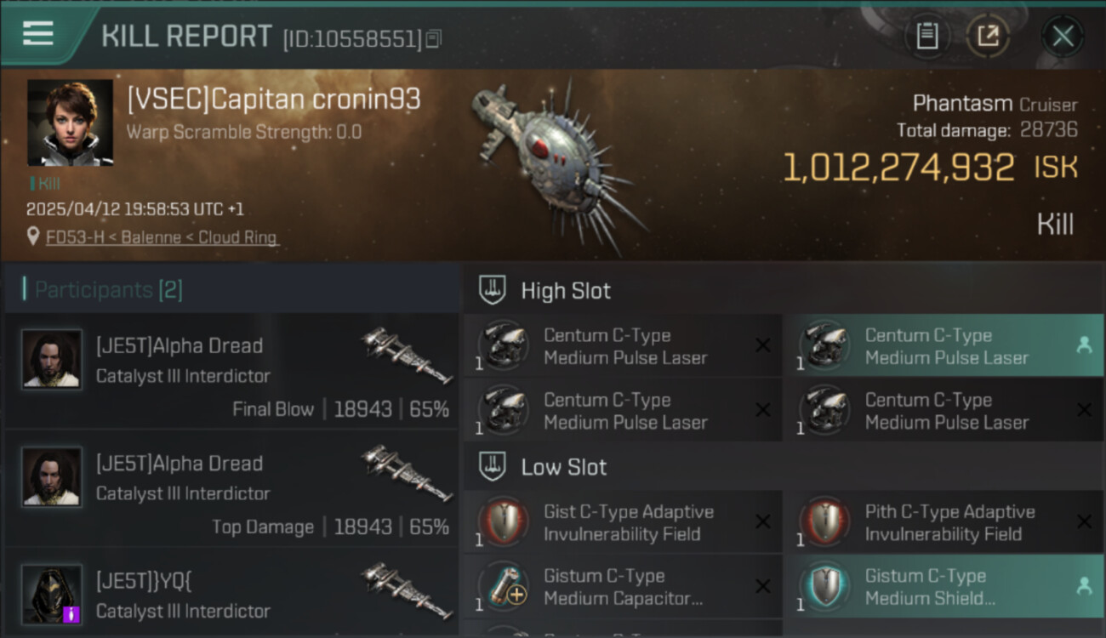Open the clipboard notes icon
Image resolution: width=1106 pixels, height=638 pixels.
pos(926,36)
